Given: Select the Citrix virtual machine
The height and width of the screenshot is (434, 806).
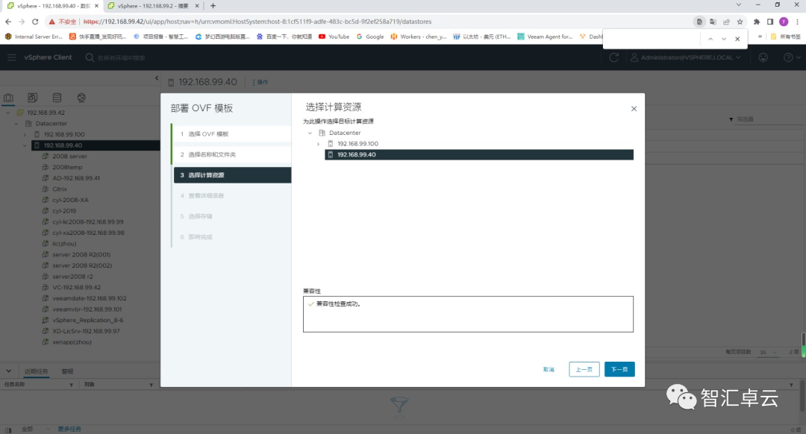Looking at the screenshot, I should (x=60, y=189).
